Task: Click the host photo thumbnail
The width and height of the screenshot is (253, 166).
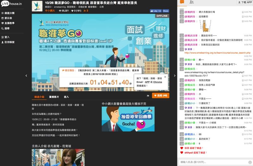Action: point(58,157)
